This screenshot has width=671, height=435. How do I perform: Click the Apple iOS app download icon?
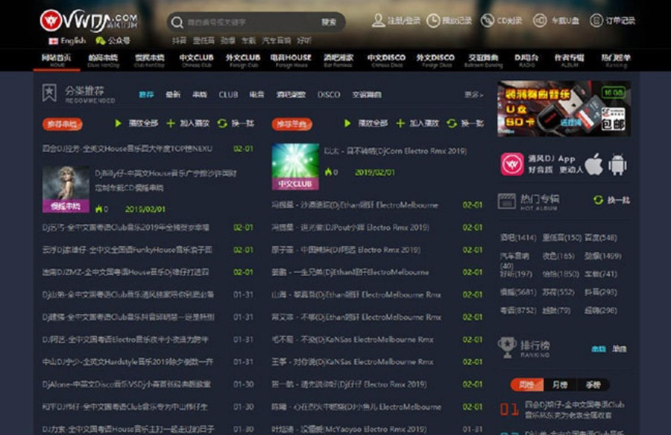click(x=593, y=163)
